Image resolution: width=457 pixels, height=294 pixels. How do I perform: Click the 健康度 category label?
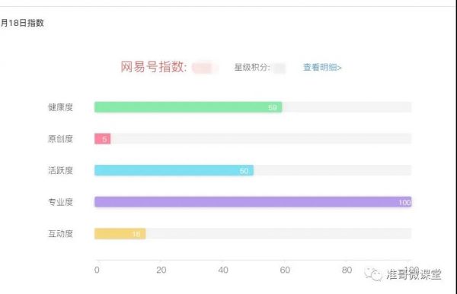pyautogui.click(x=60, y=107)
